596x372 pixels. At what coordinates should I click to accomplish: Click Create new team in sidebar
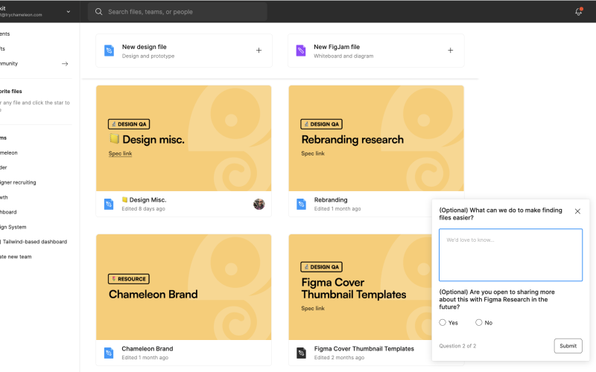16,257
